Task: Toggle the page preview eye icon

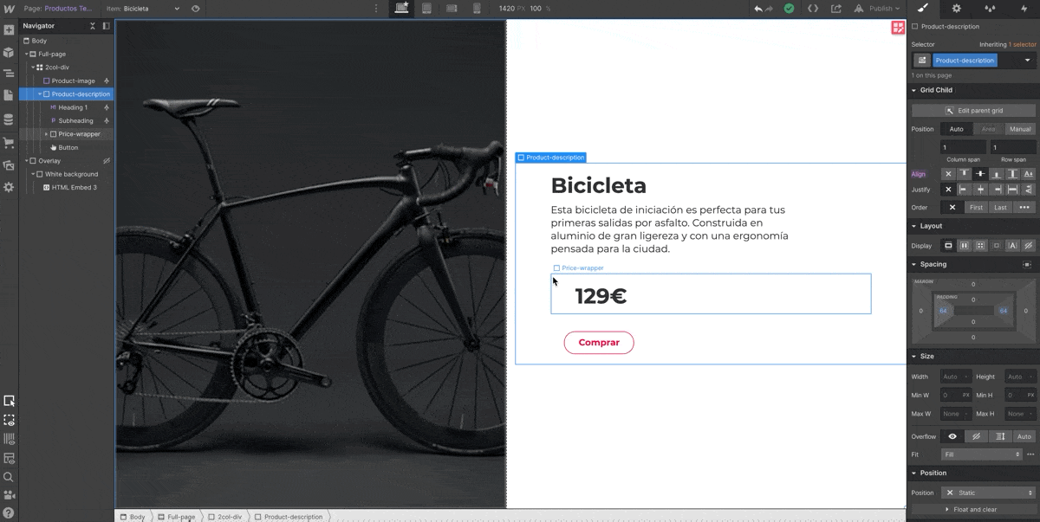Action: click(196, 9)
